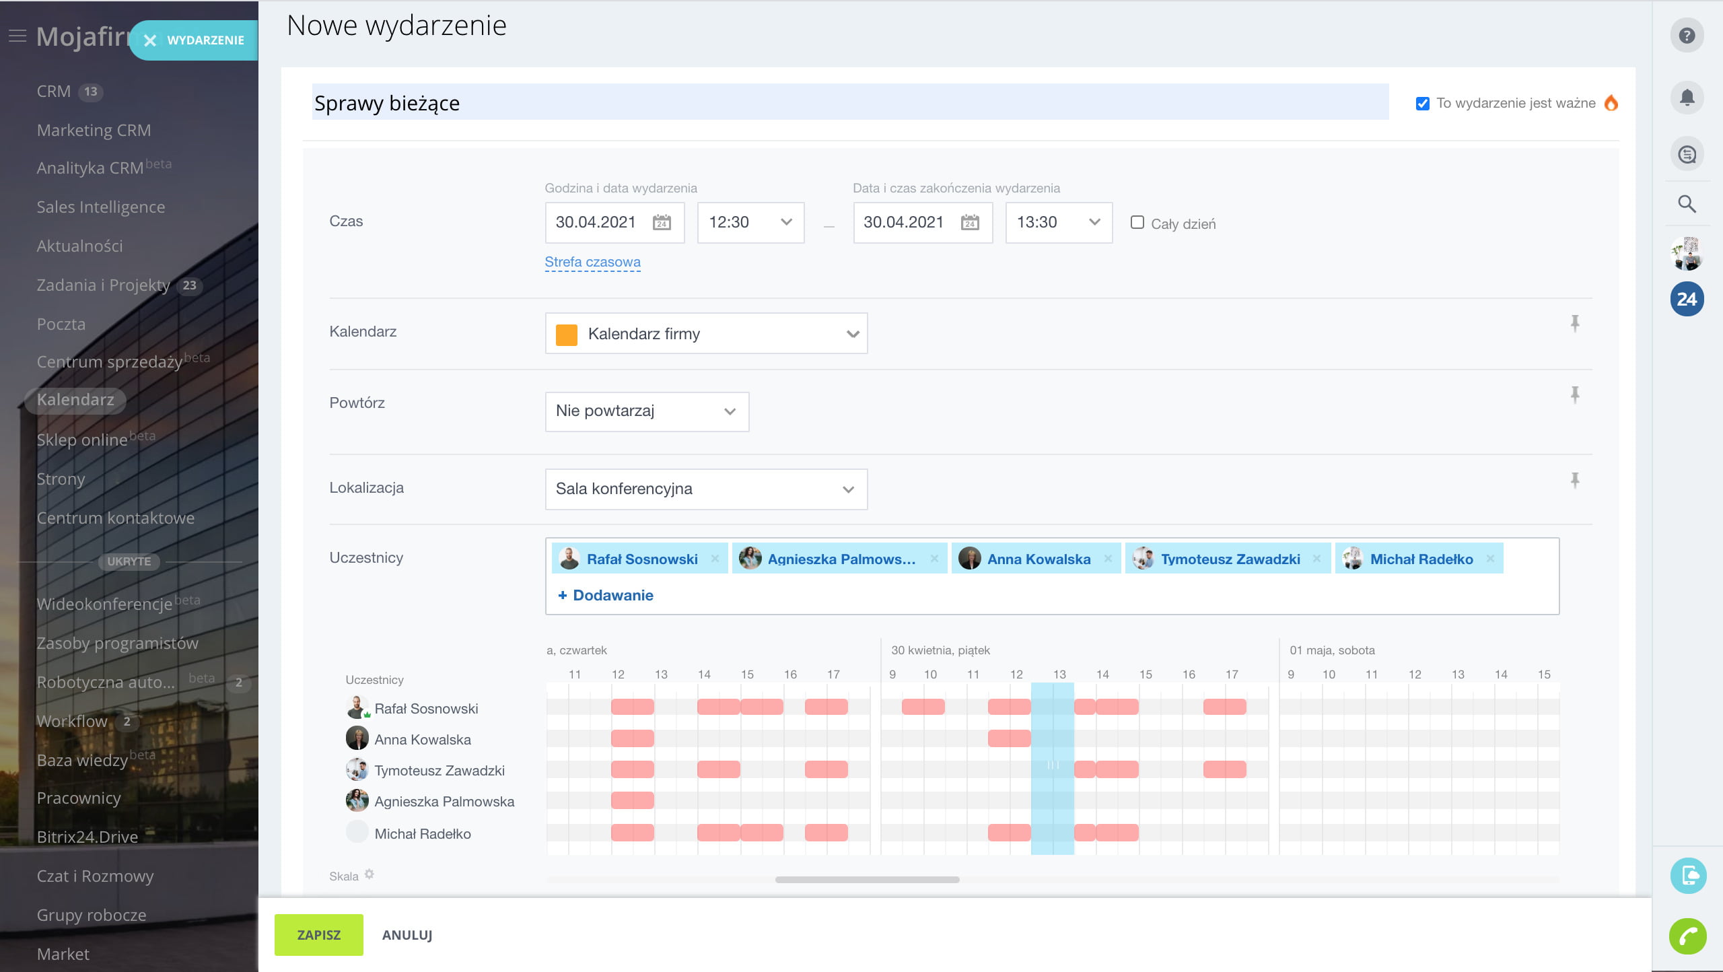Click the ZAPISZ save button

(x=319, y=935)
